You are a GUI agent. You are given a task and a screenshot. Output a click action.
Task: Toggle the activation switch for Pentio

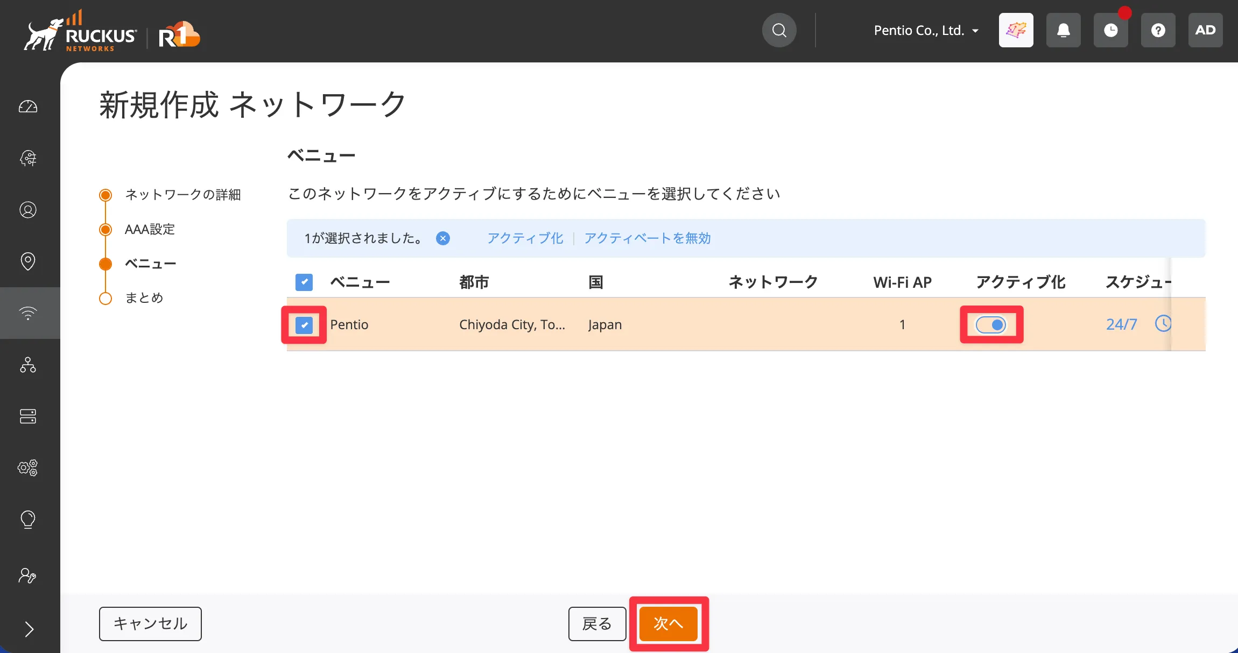point(991,325)
